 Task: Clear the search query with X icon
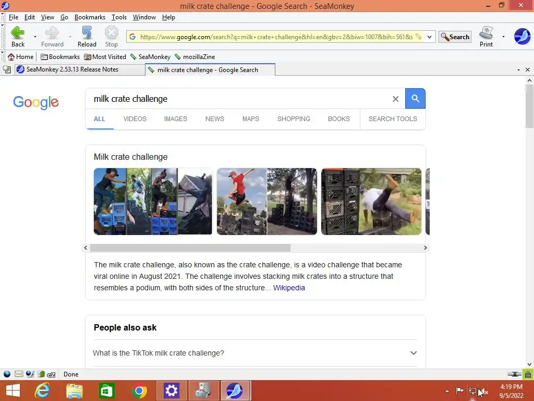[395, 99]
